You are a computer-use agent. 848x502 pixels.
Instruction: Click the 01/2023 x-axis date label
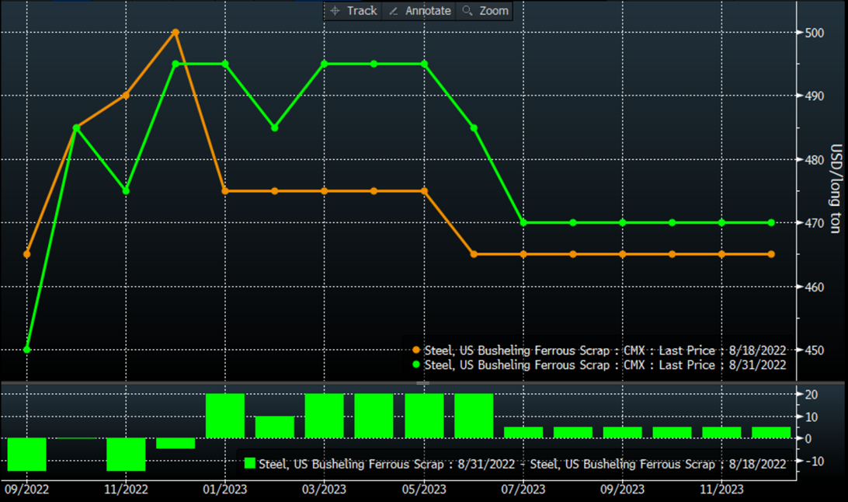224,490
